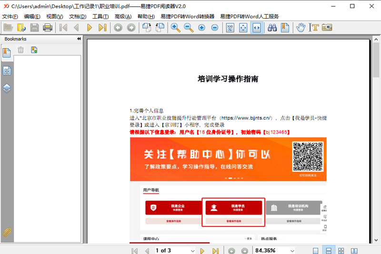The width and height of the screenshot is (381, 254).
Task: Click 易捷PDF转Word人工服务 link
Action: click(249, 16)
